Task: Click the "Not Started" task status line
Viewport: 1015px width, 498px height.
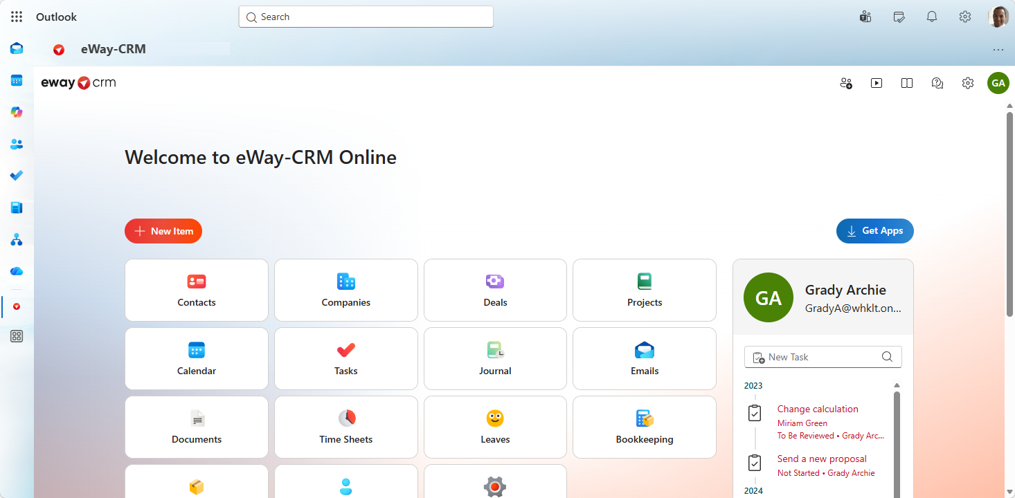Action: click(x=826, y=473)
